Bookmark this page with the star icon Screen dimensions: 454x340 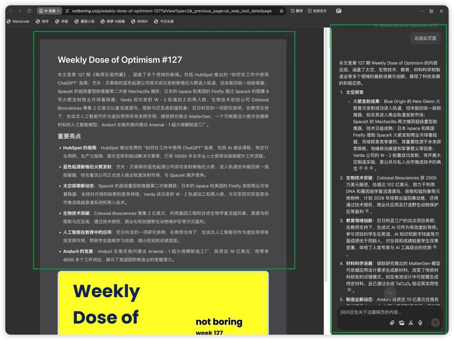pos(281,11)
